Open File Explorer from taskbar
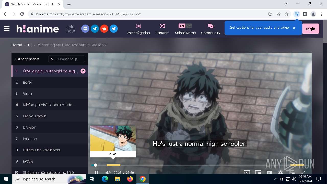327x184 pixels. 117,179
